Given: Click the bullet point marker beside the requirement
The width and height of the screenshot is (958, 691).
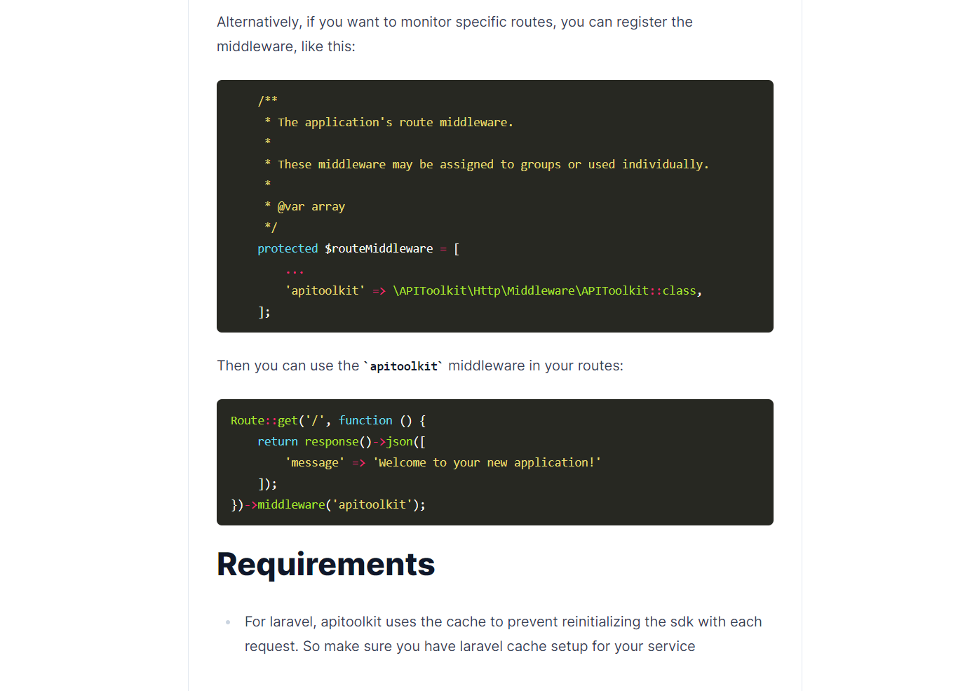Looking at the screenshot, I should pyautogui.click(x=228, y=622).
